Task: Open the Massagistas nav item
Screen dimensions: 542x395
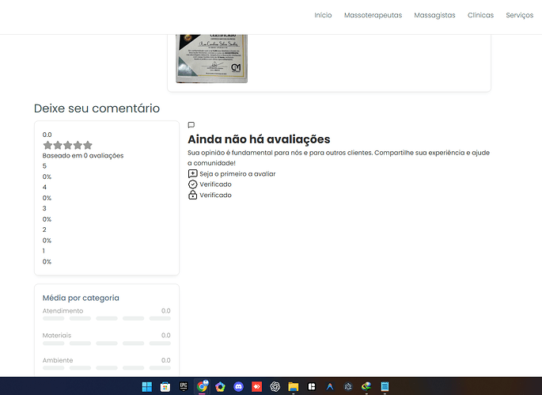Action: coord(434,15)
